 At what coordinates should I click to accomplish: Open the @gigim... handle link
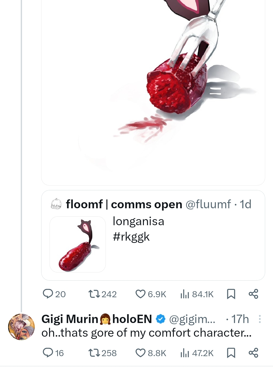(x=192, y=319)
